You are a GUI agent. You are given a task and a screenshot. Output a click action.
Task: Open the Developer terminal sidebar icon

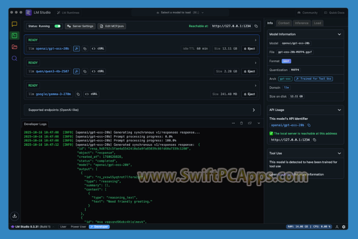[x=14, y=35]
